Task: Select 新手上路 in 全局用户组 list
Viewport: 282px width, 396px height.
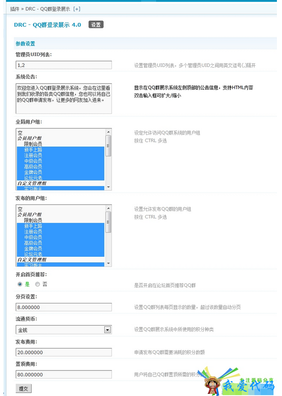Action: pyautogui.click(x=61, y=150)
